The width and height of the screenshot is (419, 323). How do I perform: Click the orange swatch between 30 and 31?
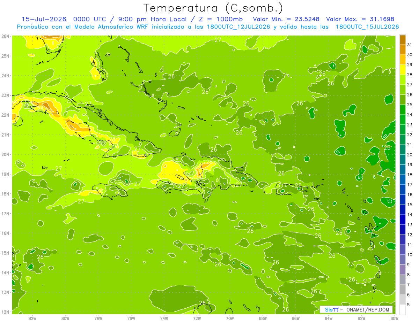click(x=403, y=49)
